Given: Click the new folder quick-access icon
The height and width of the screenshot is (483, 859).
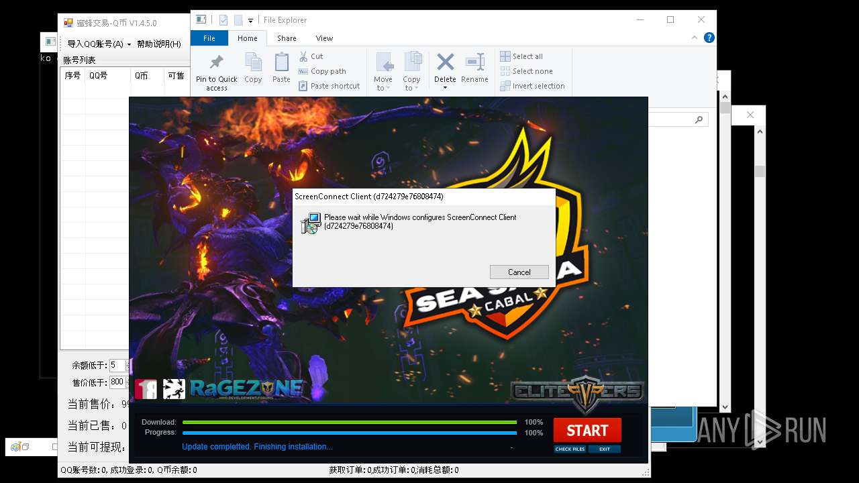Looking at the screenshot, I should click(238, 20).
